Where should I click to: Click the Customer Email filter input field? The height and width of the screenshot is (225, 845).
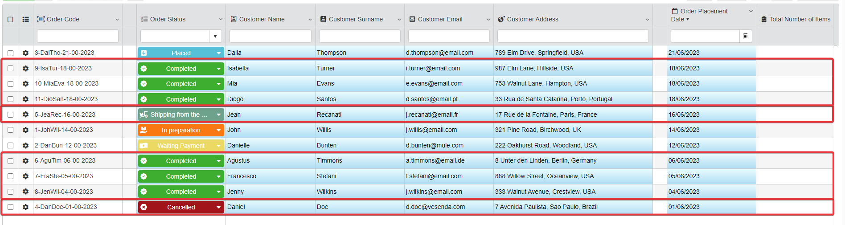coord(448,37)
